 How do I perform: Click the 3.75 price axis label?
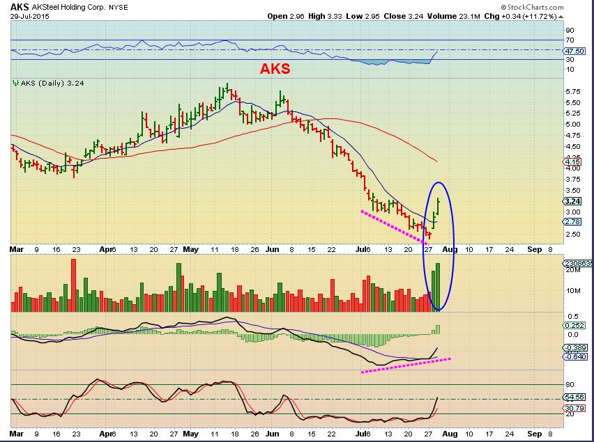[x=573, y=179]
